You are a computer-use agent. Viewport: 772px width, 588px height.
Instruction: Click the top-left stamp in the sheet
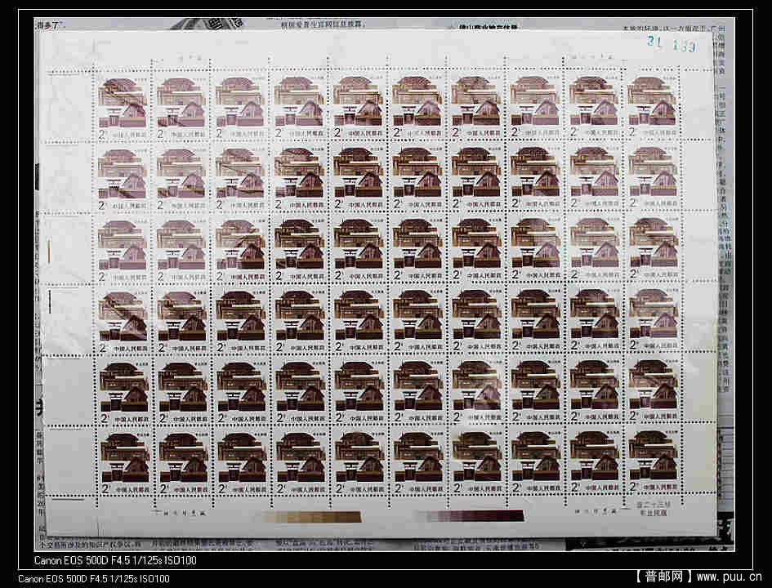123,106
